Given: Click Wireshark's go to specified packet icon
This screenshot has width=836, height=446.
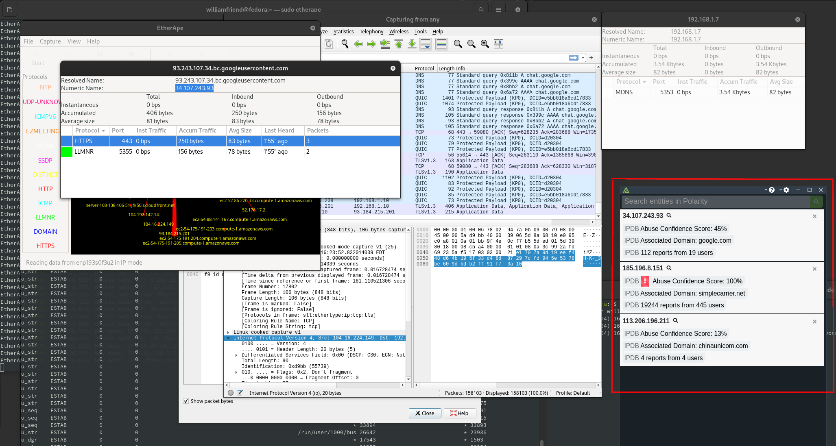Looking at the screenshot, I should [x=385, y=44].
